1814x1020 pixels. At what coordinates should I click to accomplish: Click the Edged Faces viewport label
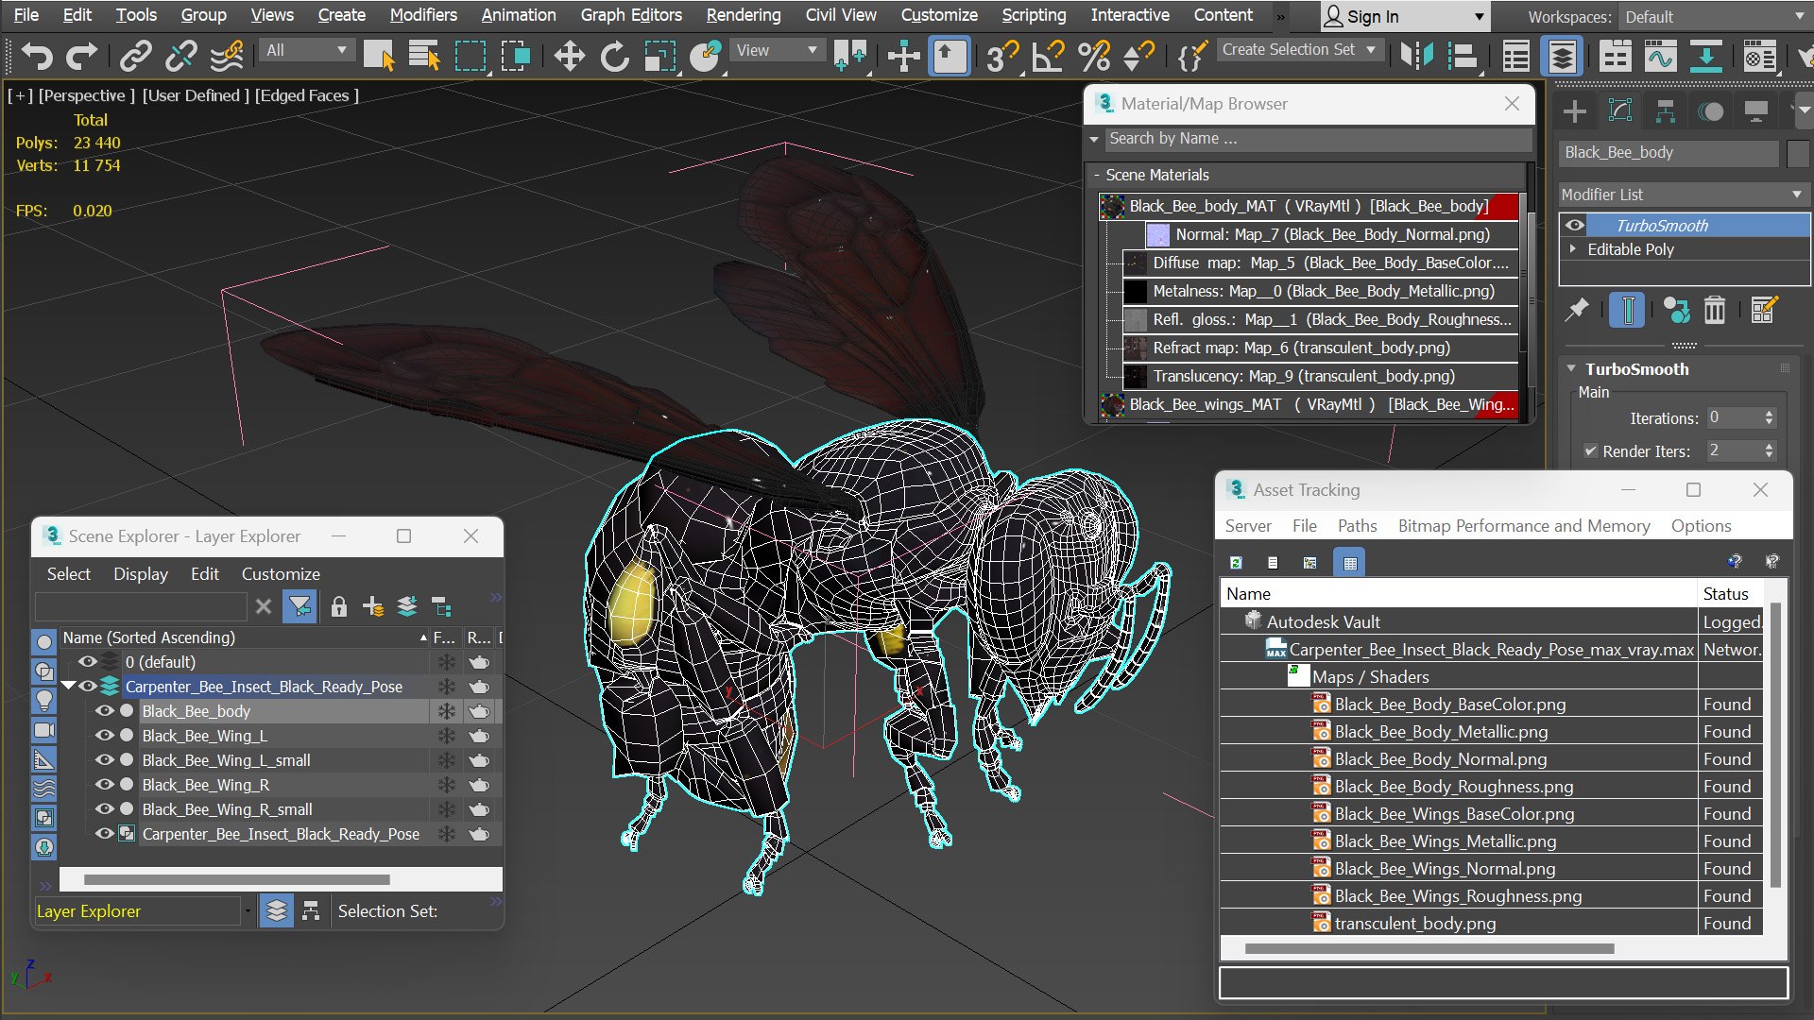coord(307,95)
